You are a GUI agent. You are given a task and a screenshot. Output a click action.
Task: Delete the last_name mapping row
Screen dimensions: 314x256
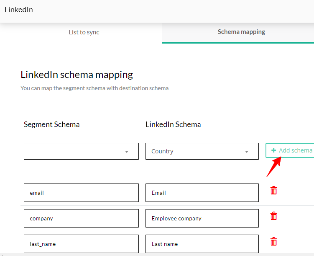pos(273,242)
